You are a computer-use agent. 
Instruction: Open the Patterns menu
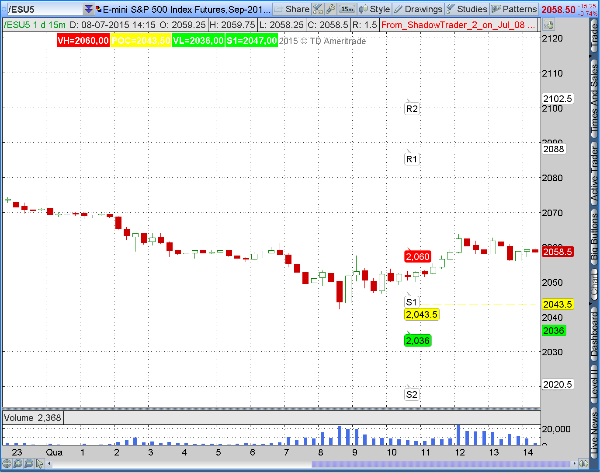coord(514,9)
